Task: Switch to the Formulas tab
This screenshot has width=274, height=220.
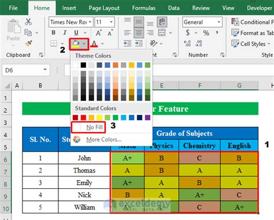Action: coord(144,8)
